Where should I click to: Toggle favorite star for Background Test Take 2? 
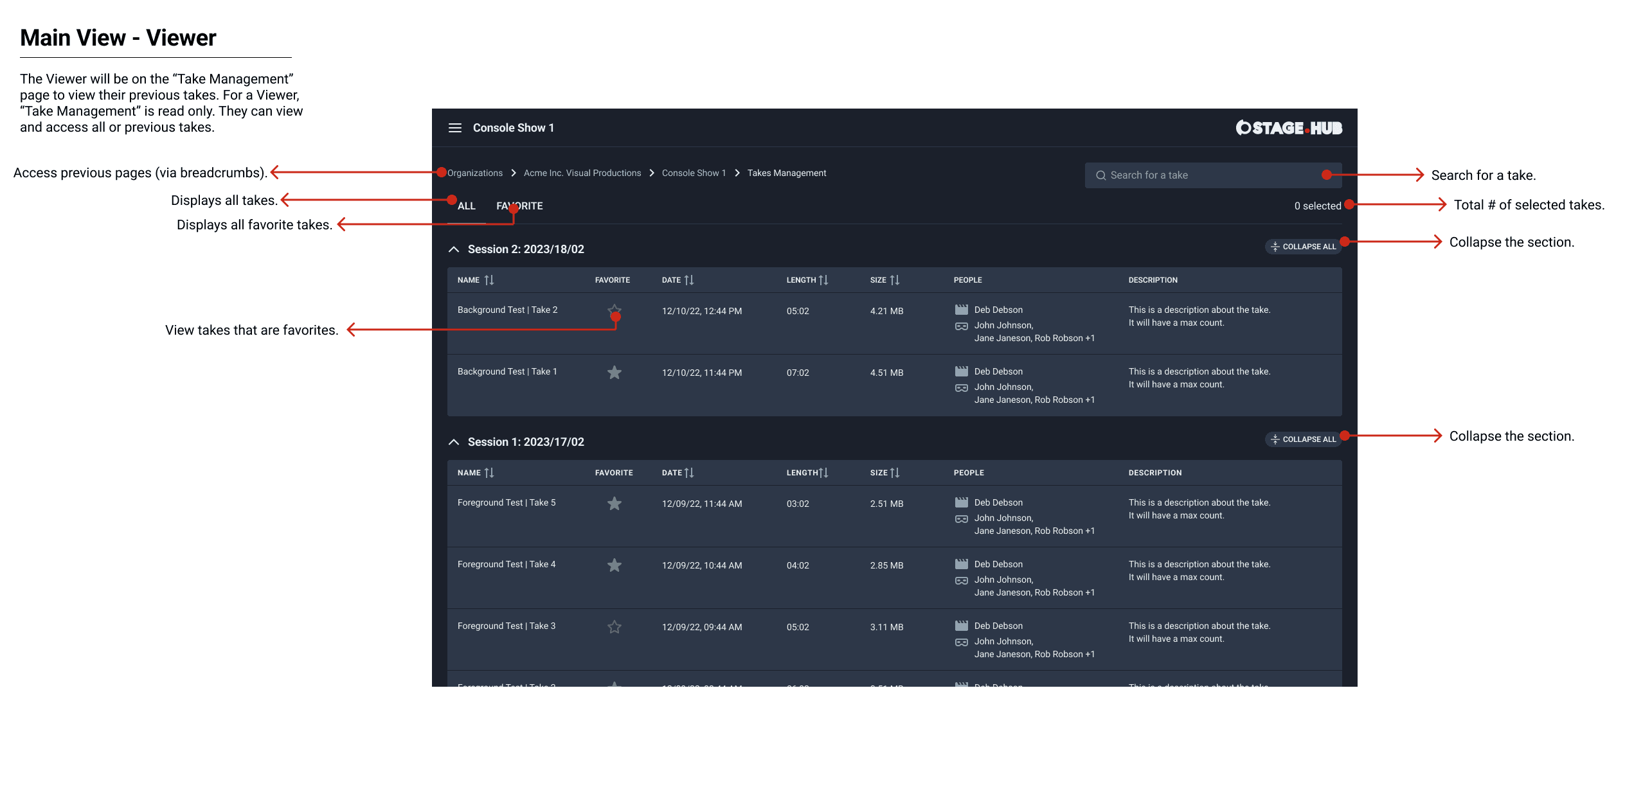coord(615,311)
